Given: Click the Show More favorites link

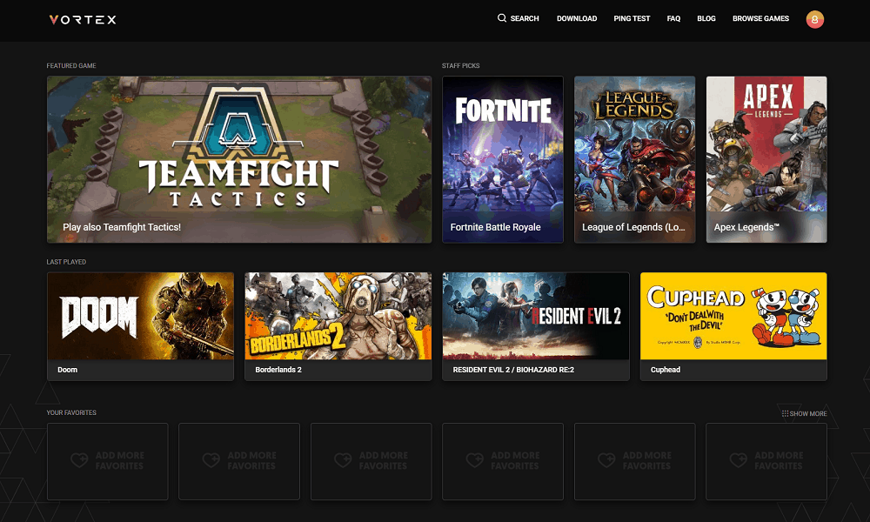Looking at the screenshot, I should pyautogui.click(x=805, y=414).
